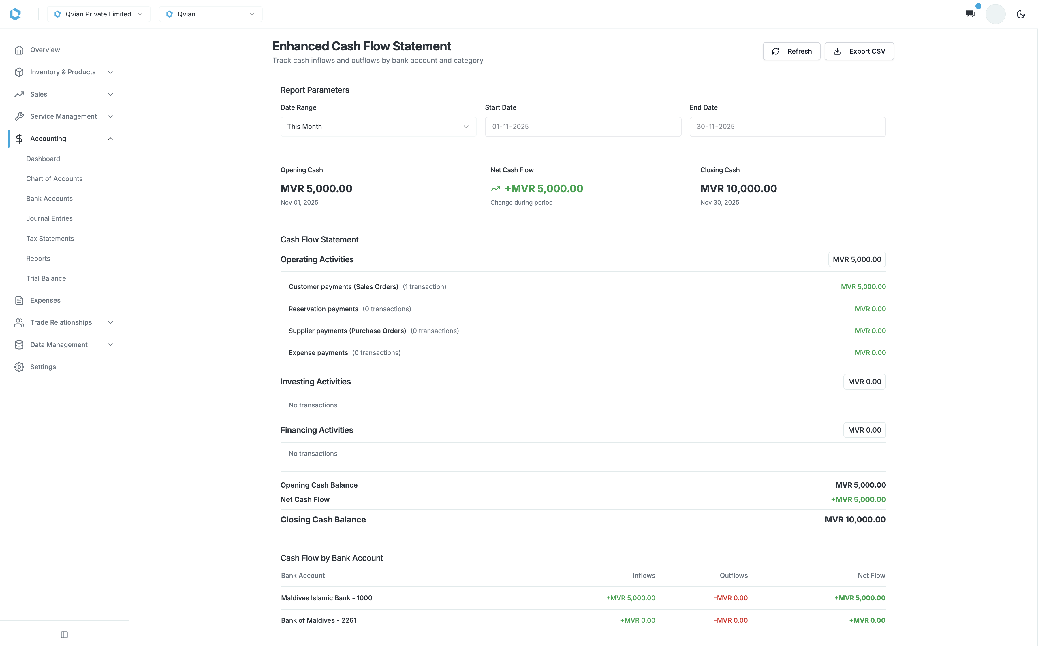Collapse the Accounting section chevron
1038x649 pixels.
(x=110, y=138)
